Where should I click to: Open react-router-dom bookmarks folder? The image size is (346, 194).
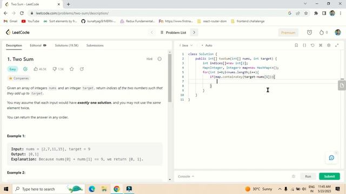pos(212,21)
